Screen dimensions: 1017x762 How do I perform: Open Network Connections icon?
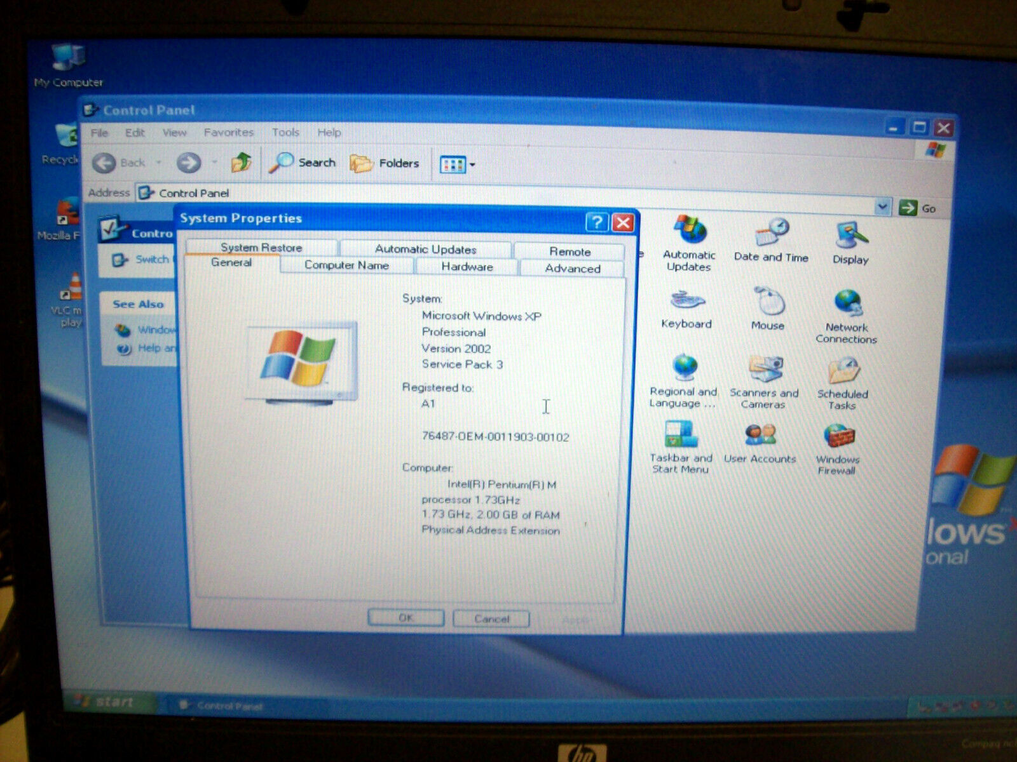846,317
